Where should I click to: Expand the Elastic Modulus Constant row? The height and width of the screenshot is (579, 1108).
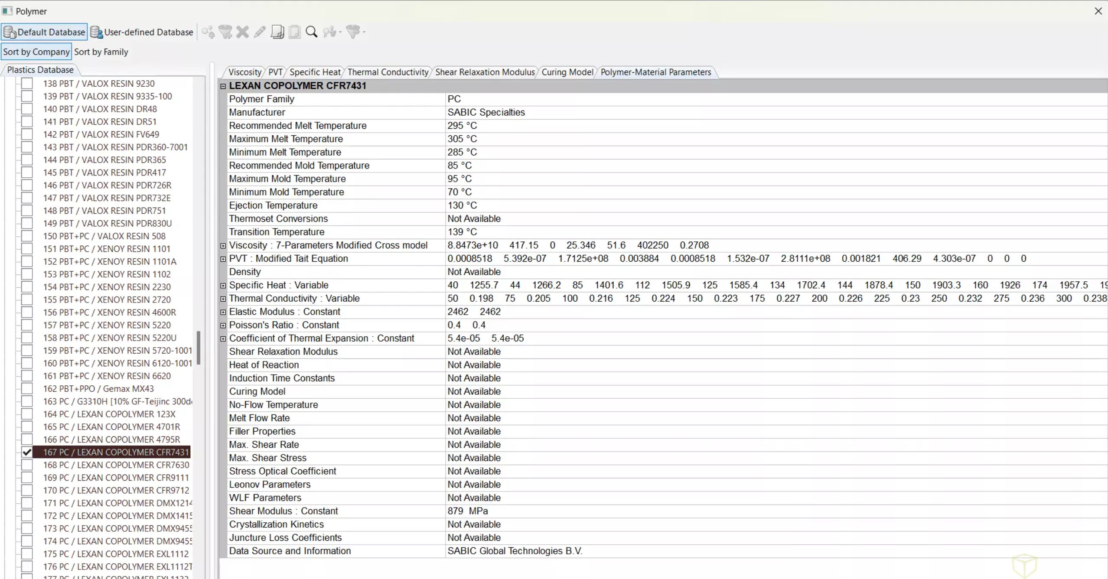(223, 312)
